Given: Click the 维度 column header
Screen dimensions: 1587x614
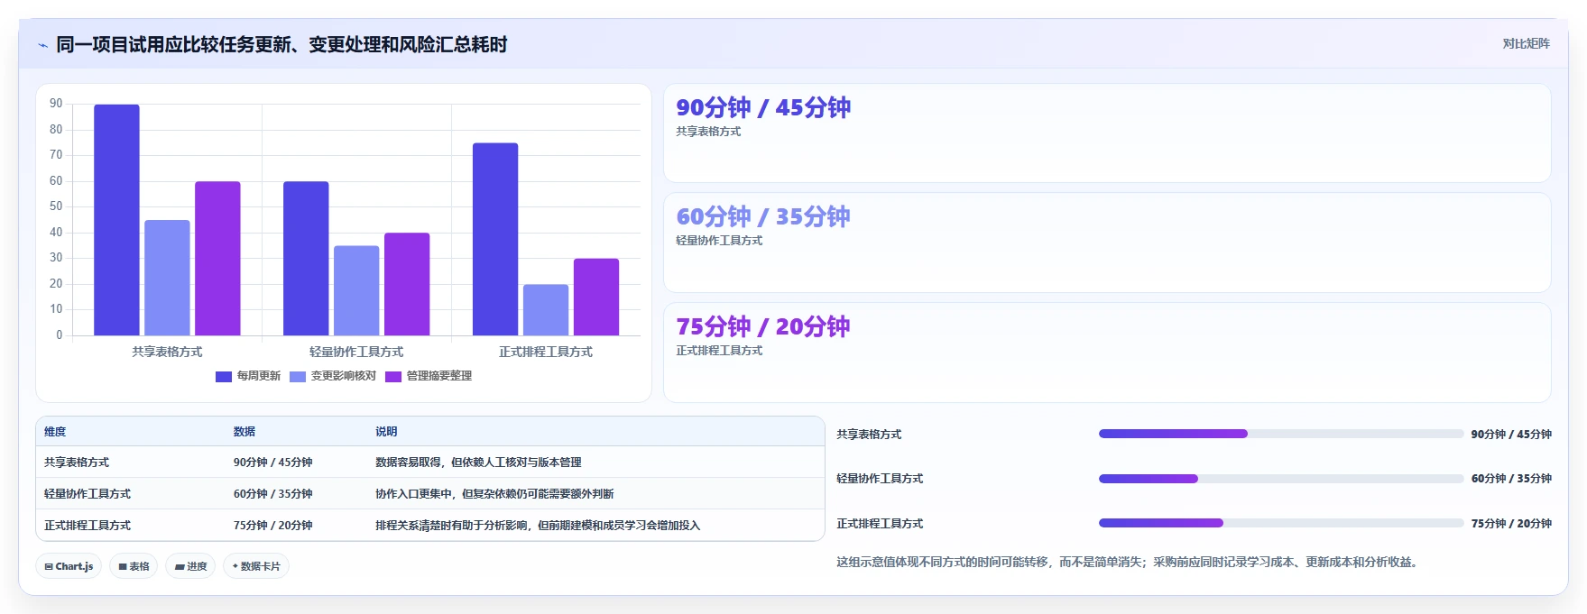Looking at the screenshot, I should (x=55, y=432).
